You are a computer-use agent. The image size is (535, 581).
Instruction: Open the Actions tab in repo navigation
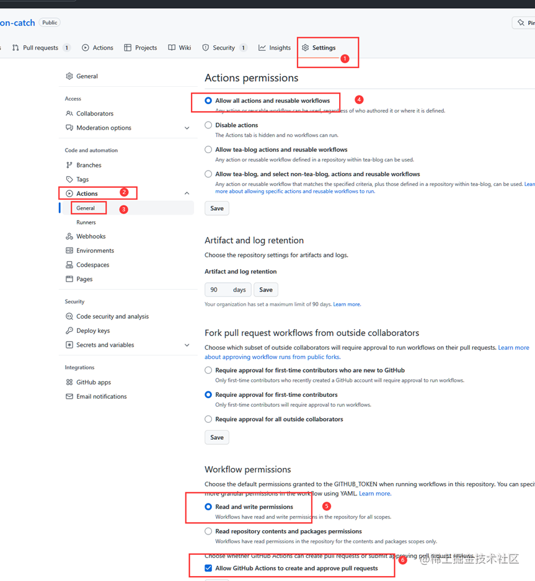pos(98,47)
